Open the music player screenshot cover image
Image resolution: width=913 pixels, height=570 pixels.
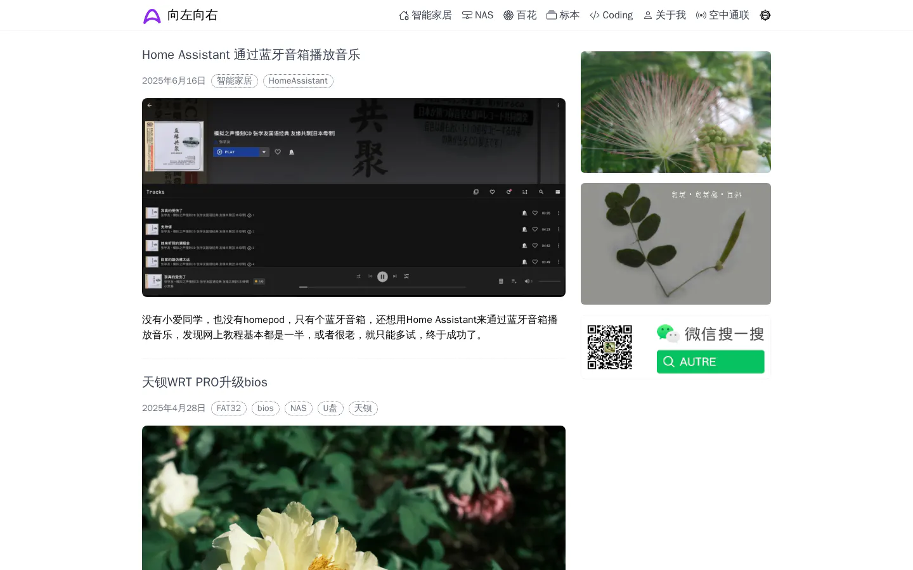354,198
